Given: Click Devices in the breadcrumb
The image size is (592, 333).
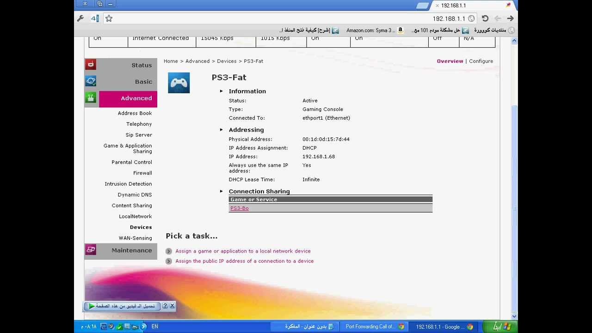Looking at the screenshot, I should (x=227, y=61).
